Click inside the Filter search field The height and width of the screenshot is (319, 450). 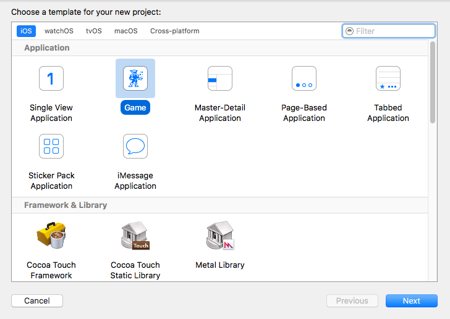[x=393, y=31]
